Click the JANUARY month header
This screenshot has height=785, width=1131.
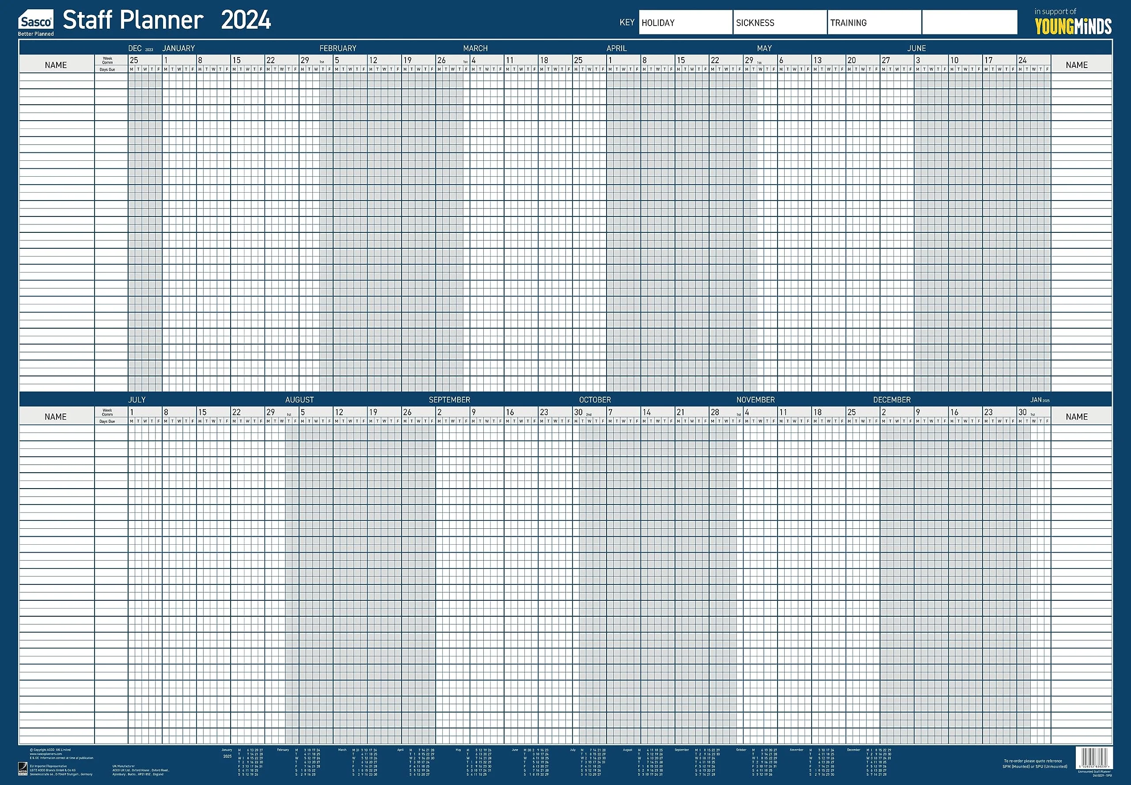(x=178, y=48)
